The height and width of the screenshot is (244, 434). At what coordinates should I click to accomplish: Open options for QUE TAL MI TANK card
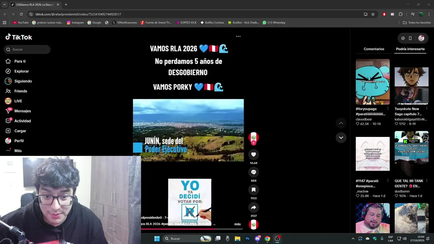[x=427, y=181]
